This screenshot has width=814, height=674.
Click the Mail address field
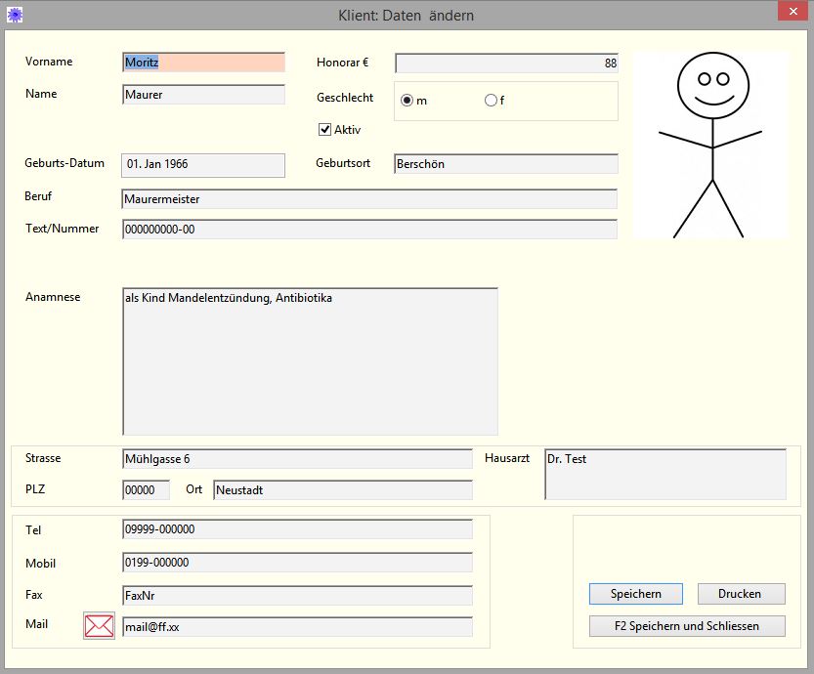pos(297,627)
